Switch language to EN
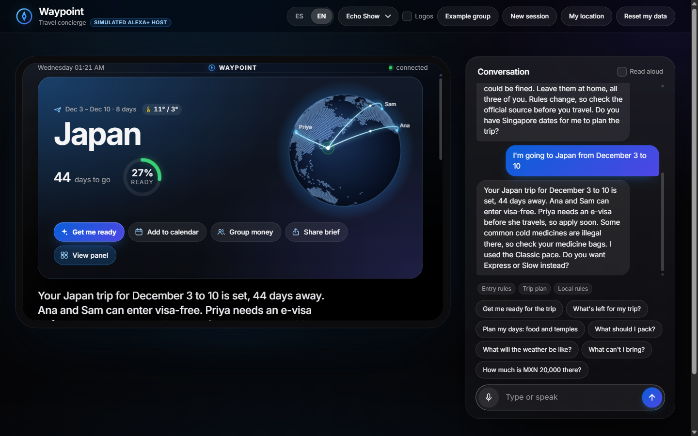Image resolution: width=698 pixels, height=436 pixels. (321, 16)
